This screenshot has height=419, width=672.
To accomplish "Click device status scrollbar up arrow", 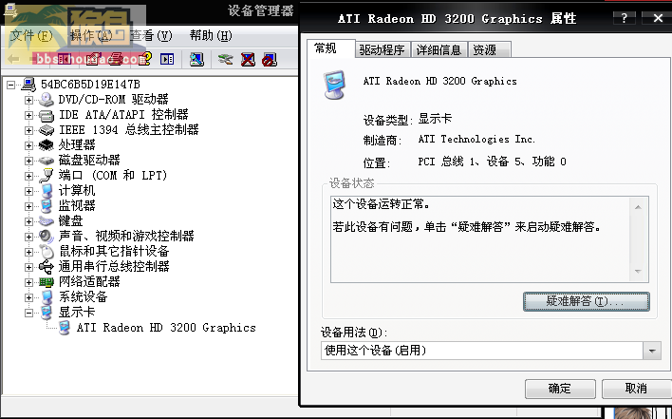I will [x=638, y=207].
